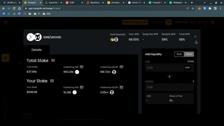Show info for Underlying sDOOD under Total Stake
The height and width of the screenshot is (126, 224).
tap(121, 67)
